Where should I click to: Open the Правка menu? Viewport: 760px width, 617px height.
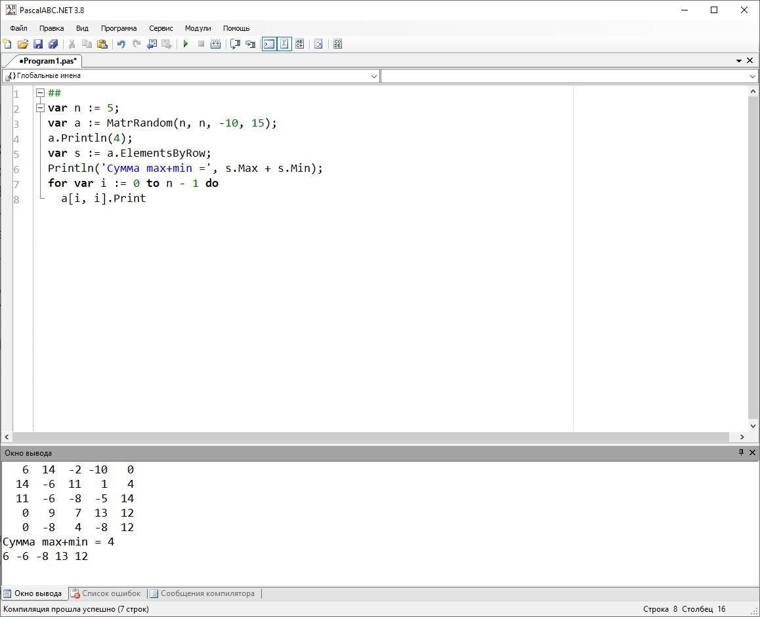[51, 28]
